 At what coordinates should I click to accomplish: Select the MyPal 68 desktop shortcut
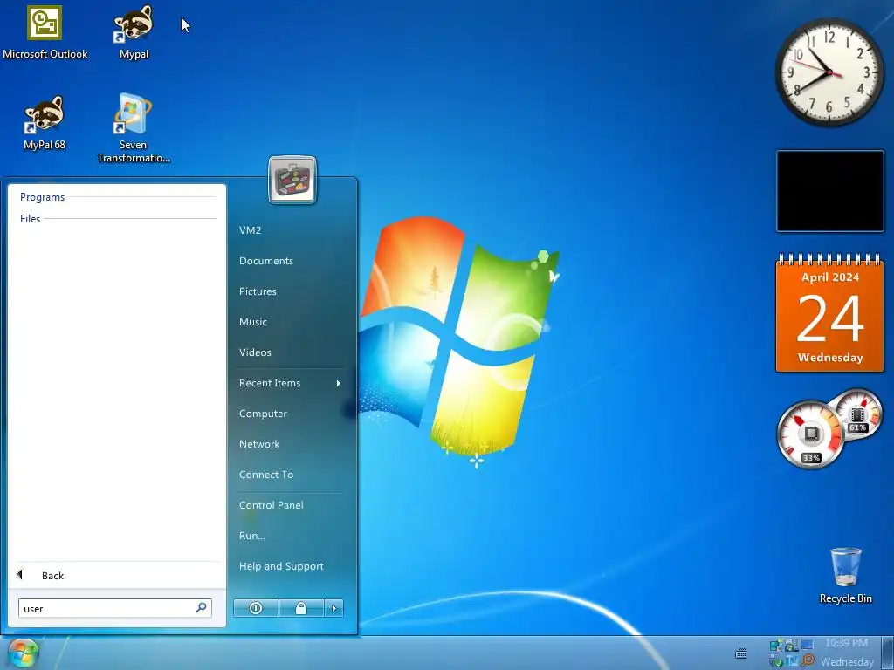tap(45, 122)
